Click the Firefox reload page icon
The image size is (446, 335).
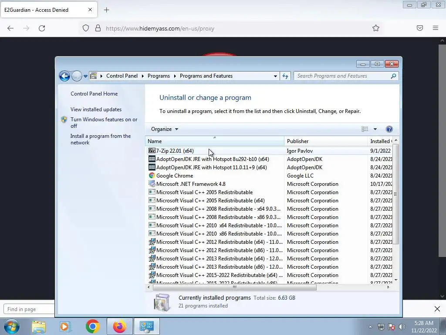[42, 28]
